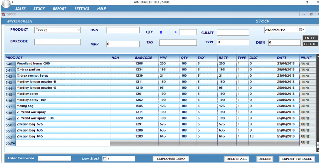Image resolution: width=319 pixels, height=163 pixels.
Task: Focus the S-RATE input field
Action: (x=233, y=33)
